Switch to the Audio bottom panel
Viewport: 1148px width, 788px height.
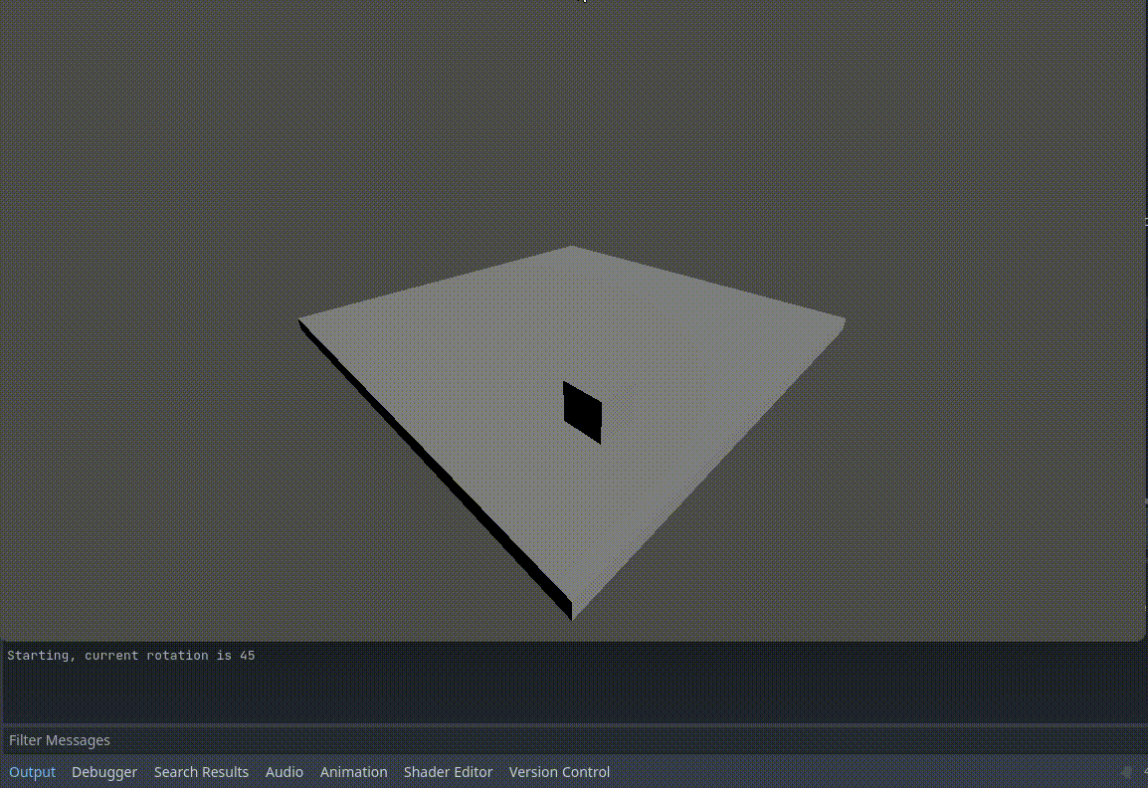[x=285, y=772]
